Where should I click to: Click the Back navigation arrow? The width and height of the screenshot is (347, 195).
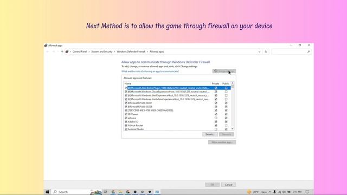tap(47, 52)
